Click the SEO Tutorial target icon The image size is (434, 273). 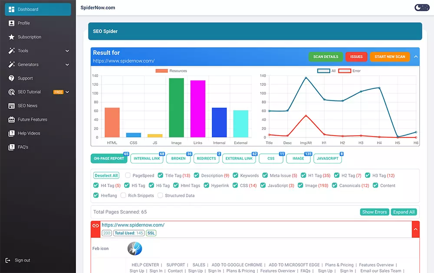[x=11, y=92]
